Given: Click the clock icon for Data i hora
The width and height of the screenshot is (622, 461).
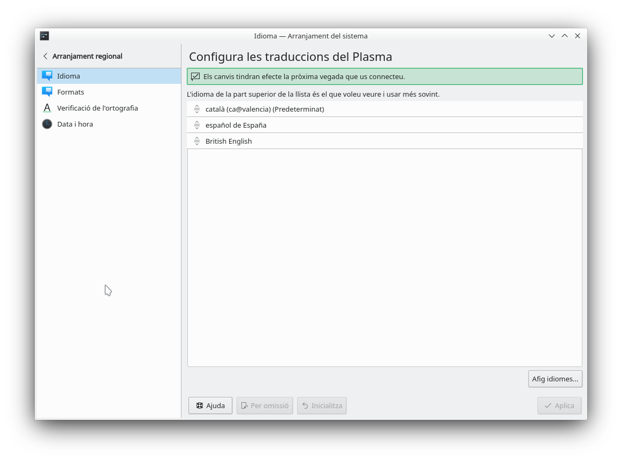Looking at the screenshot, I should coord(47,124).
